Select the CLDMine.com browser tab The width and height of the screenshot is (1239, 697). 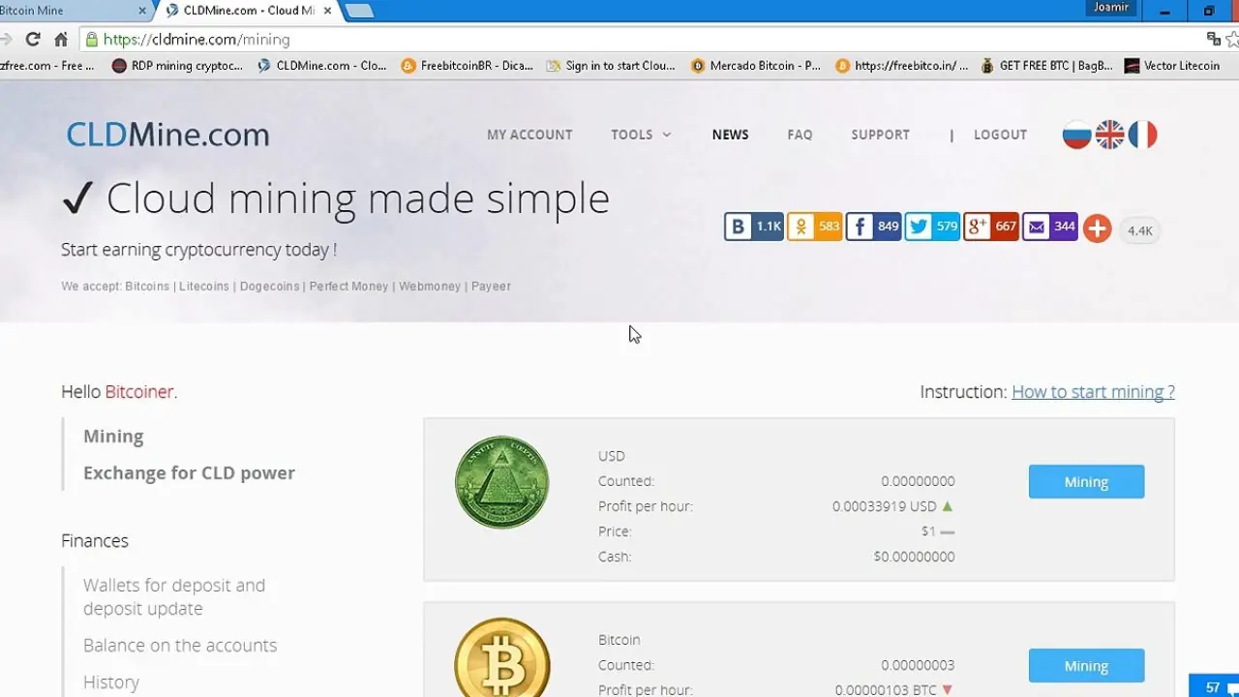247,11
